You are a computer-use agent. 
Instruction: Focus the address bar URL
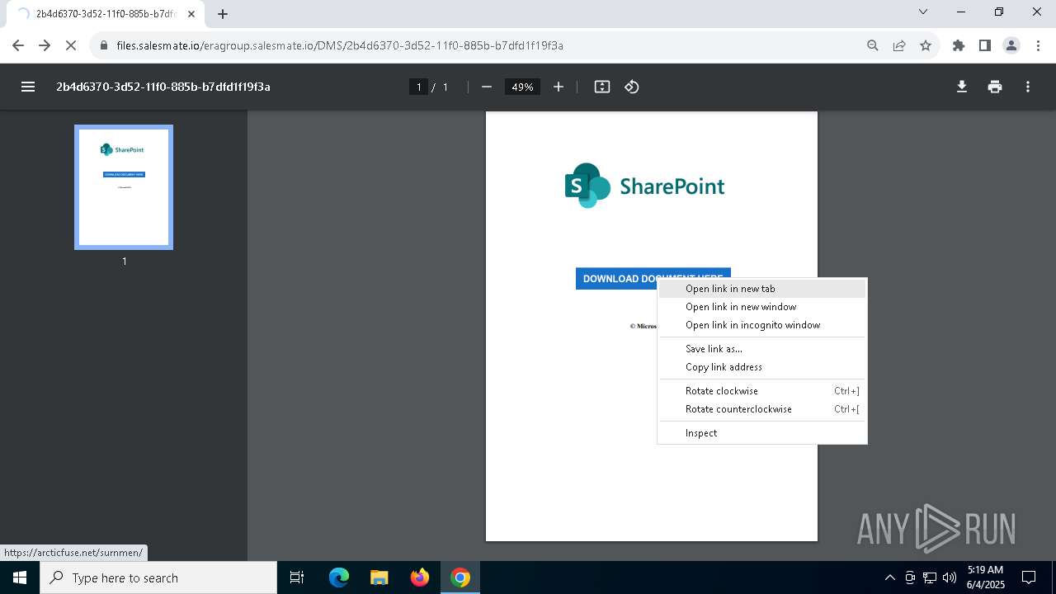(340, 45)
